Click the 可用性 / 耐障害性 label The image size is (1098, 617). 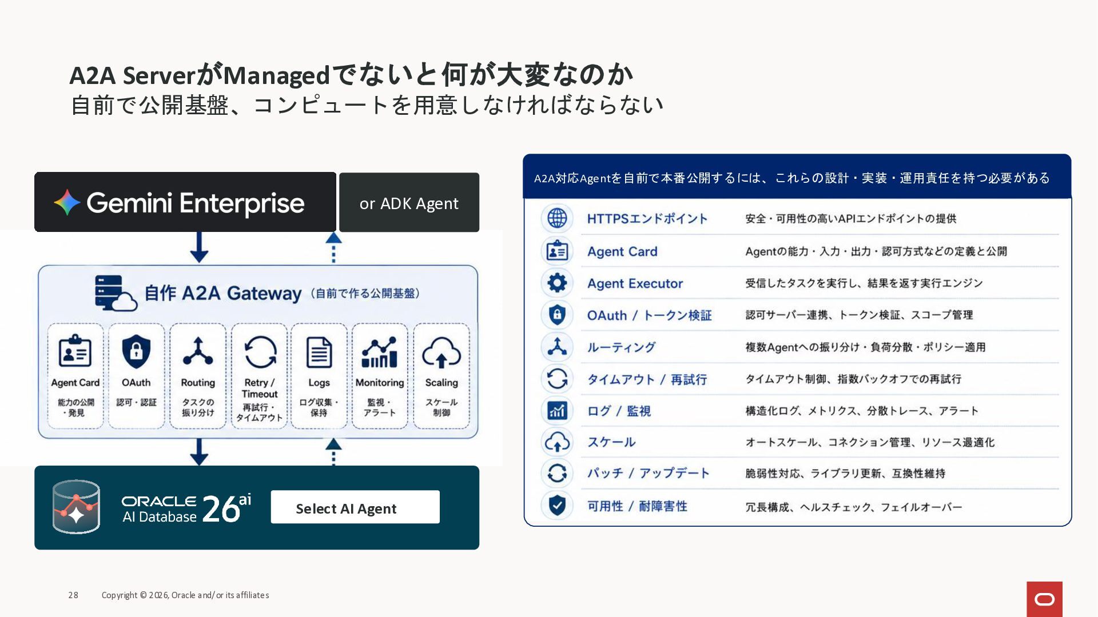(637, 506)
